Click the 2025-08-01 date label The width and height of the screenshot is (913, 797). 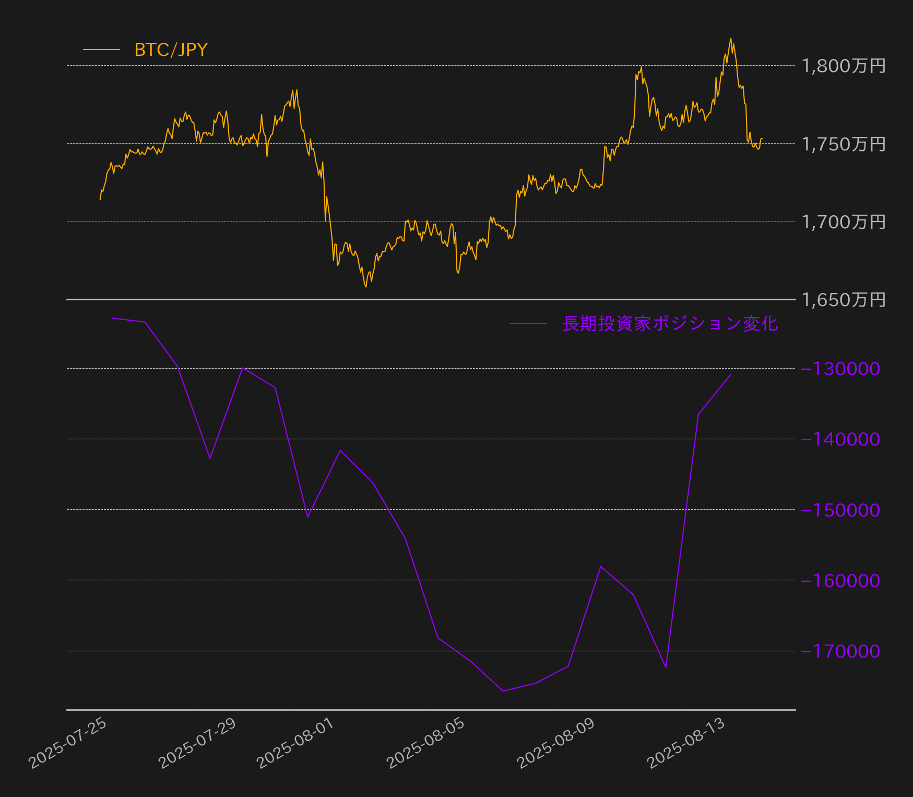tap(295, 743)
